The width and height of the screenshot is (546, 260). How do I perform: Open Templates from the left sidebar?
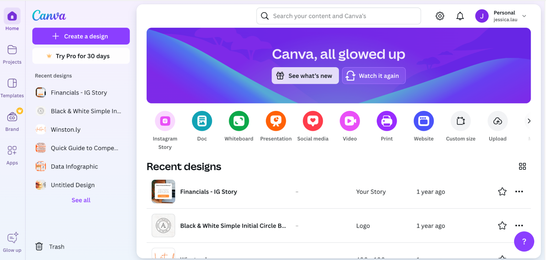pyautogui.click(x=12, y=87)
